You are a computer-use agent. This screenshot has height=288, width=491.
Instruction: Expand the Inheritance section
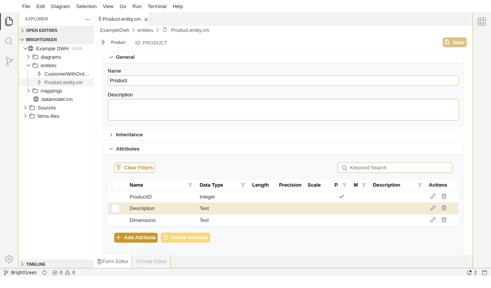tap(111, 135)
